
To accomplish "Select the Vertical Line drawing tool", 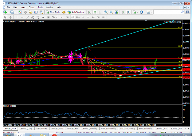I will click(17, 17).
